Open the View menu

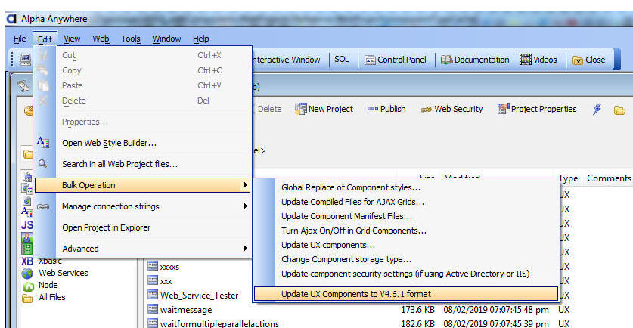tap(72, 39)
